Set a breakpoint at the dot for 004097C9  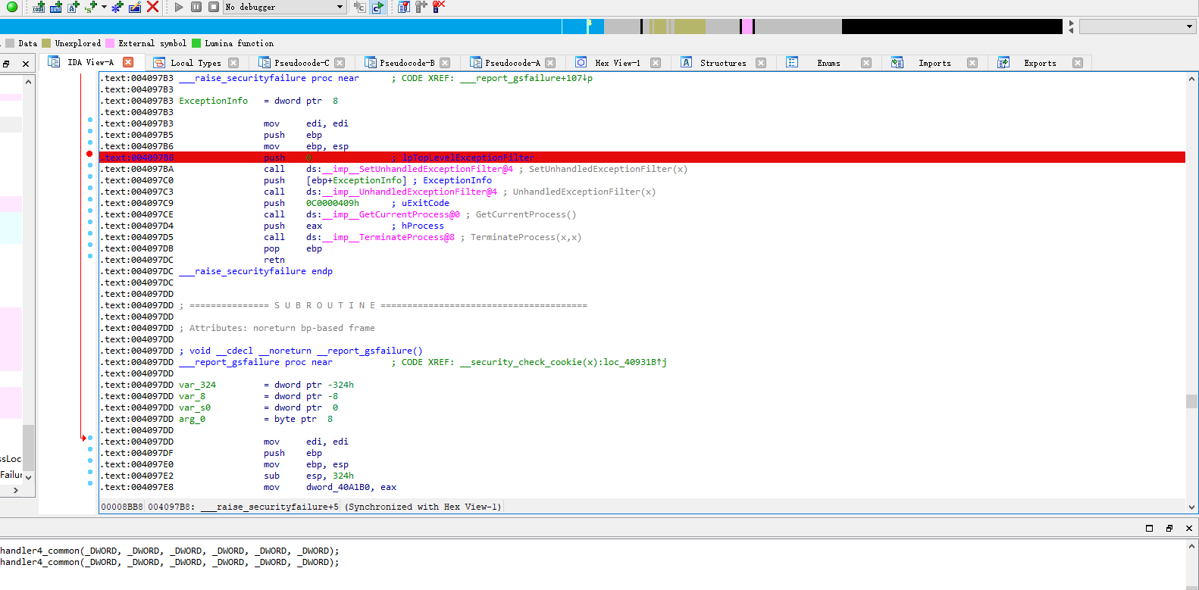click(x=90, y=199)
